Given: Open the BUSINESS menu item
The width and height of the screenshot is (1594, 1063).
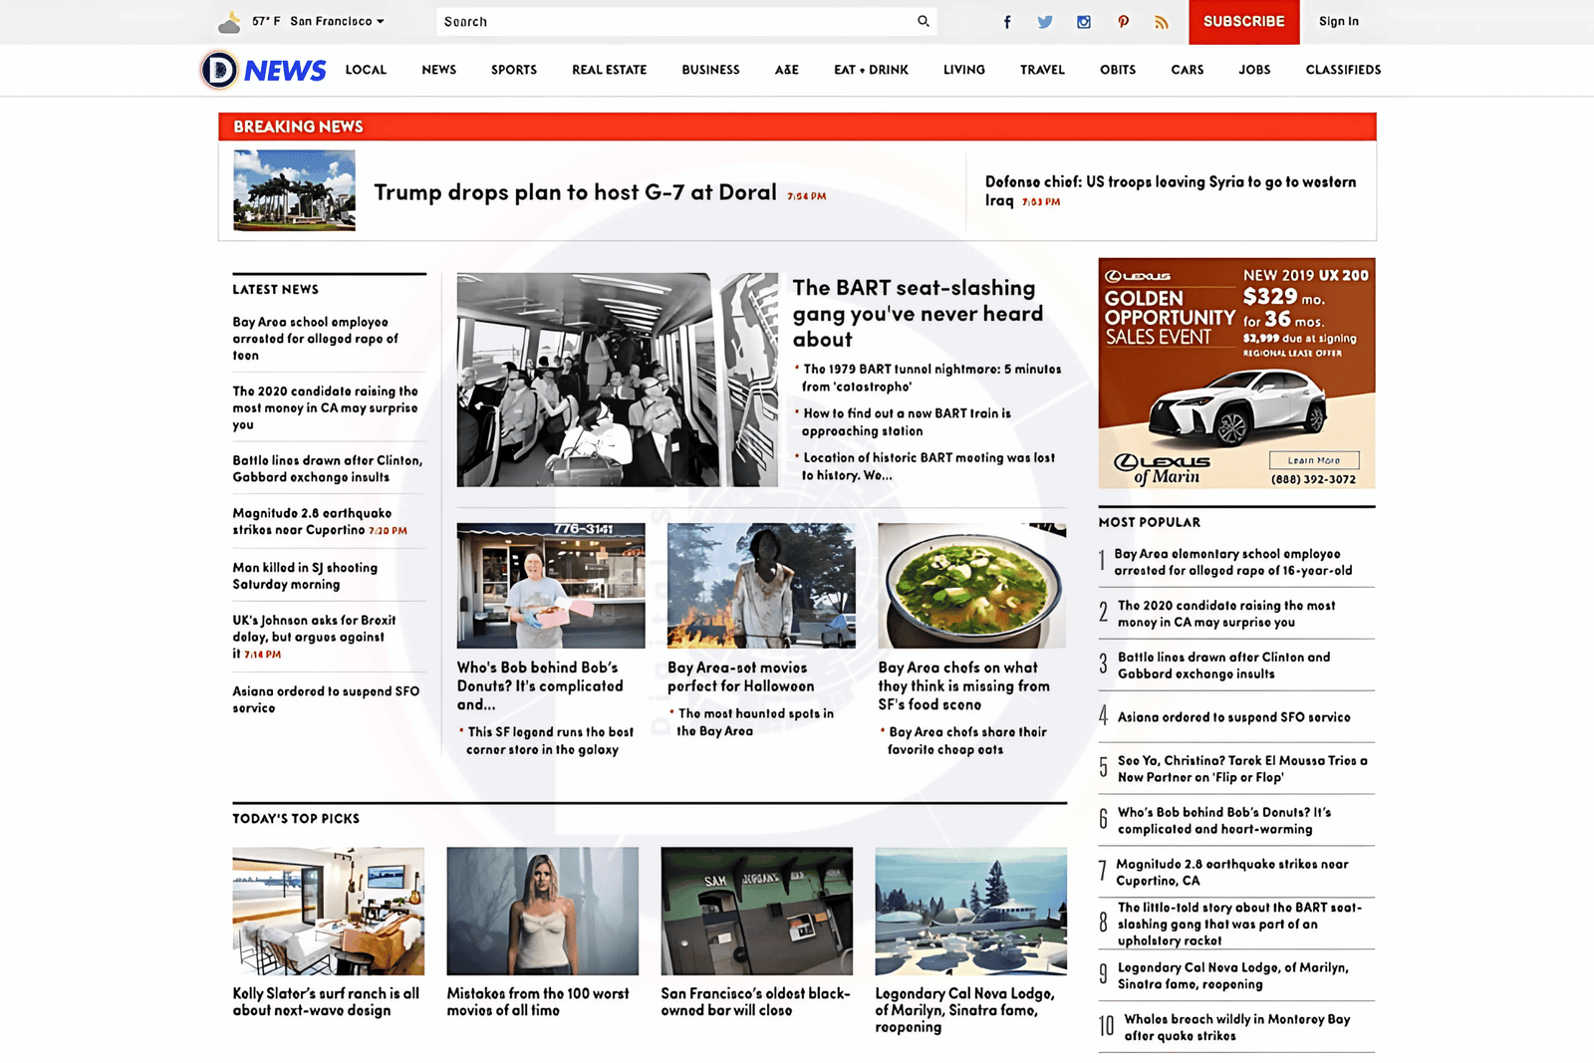Looking at the screenshot, I should (x=710, y=70).
